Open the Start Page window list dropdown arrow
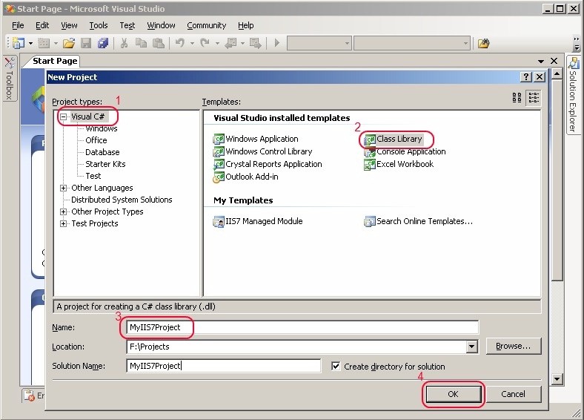584x420 pixels. click(x=541, y=61)
